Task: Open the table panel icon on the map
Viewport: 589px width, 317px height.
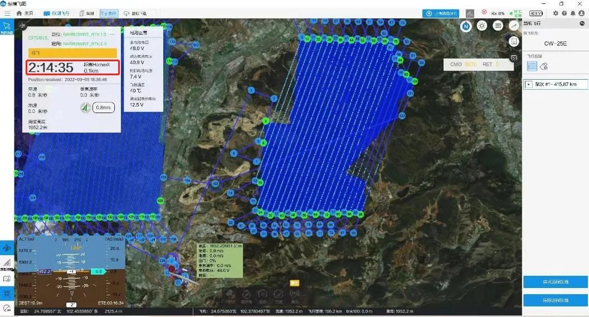Action: pyautogui.click(x=498, y=26)
